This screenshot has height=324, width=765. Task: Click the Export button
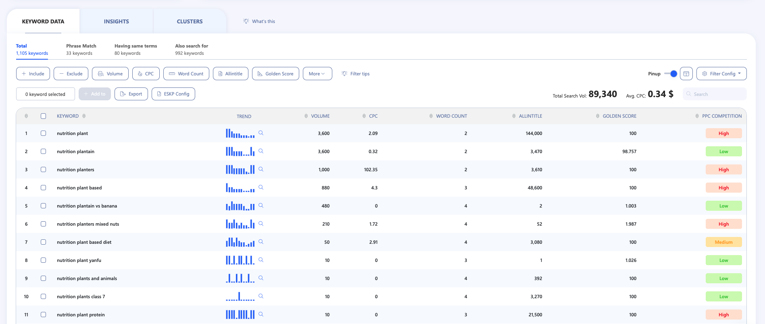[131, 94]
